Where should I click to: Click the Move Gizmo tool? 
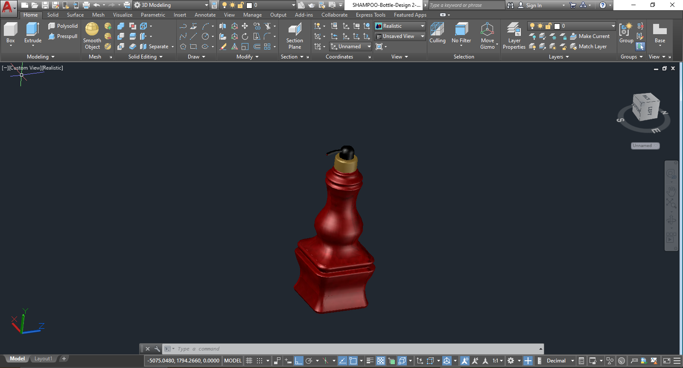(487, 36)
